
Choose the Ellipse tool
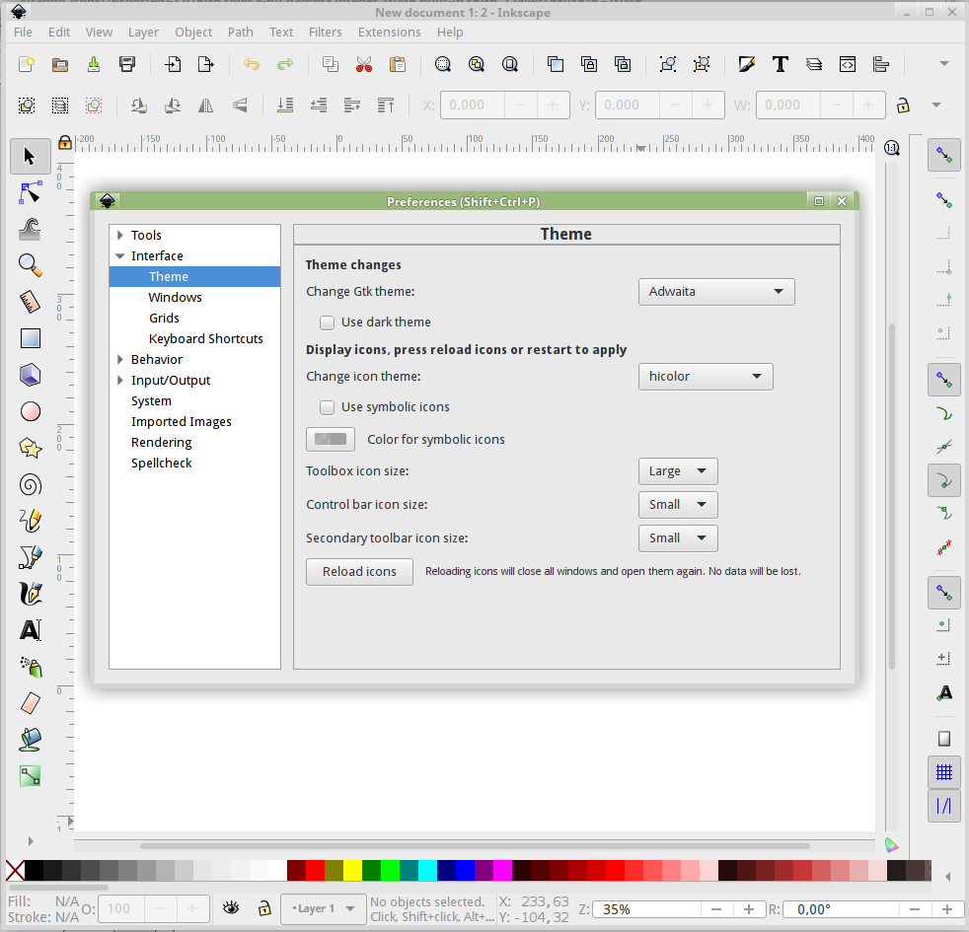(x=30, y=411)
